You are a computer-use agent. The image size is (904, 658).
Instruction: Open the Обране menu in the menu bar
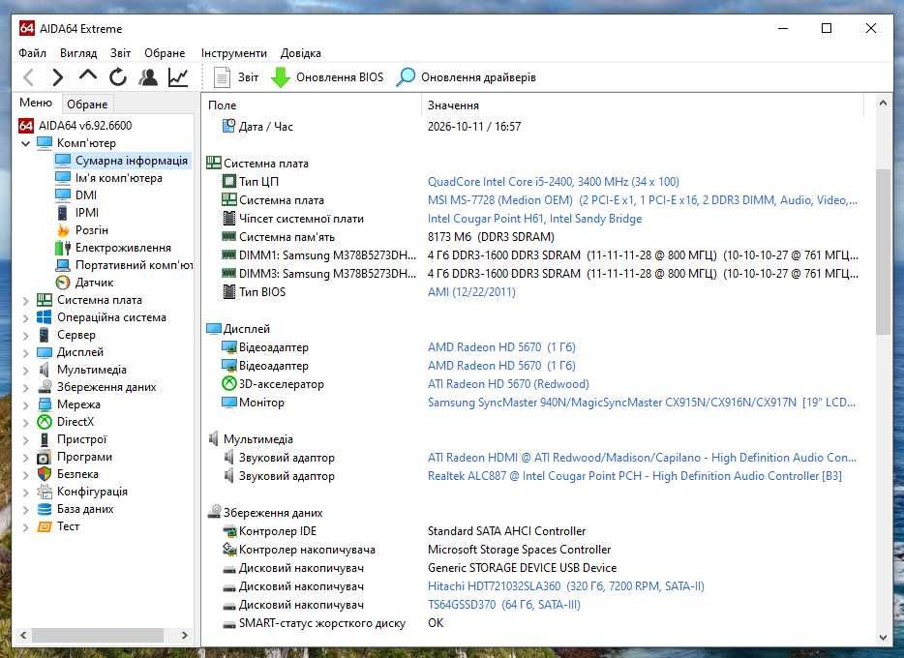click(165, 53)
